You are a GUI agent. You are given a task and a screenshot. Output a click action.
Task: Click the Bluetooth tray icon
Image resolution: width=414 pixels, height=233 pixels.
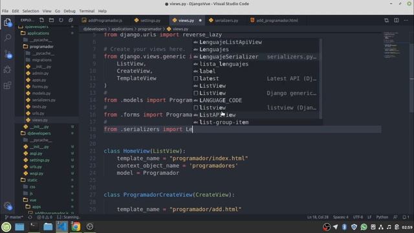344,227
